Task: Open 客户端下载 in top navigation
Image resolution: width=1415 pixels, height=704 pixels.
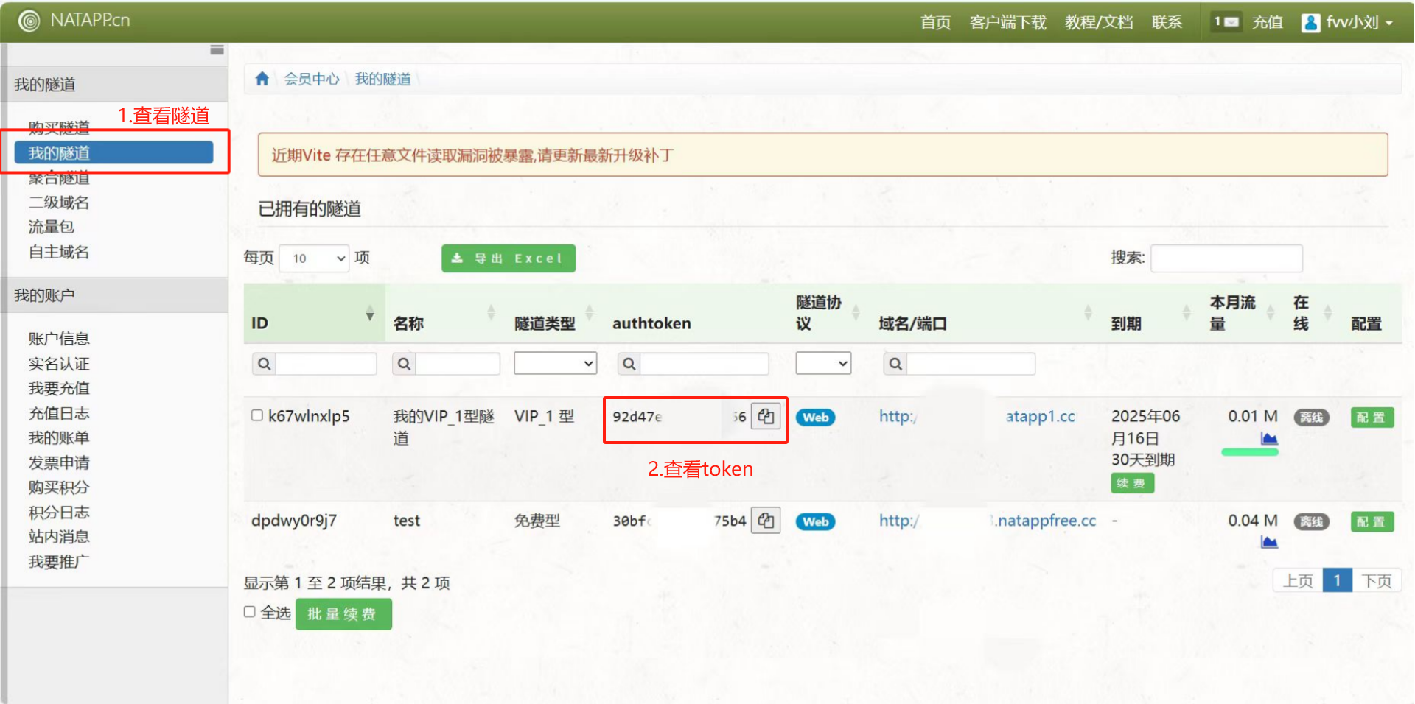Action: click(1007, 23)
